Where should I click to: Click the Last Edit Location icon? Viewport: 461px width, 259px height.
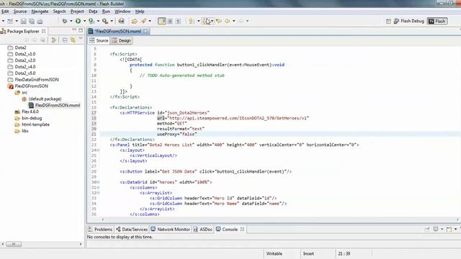(219, 21)
